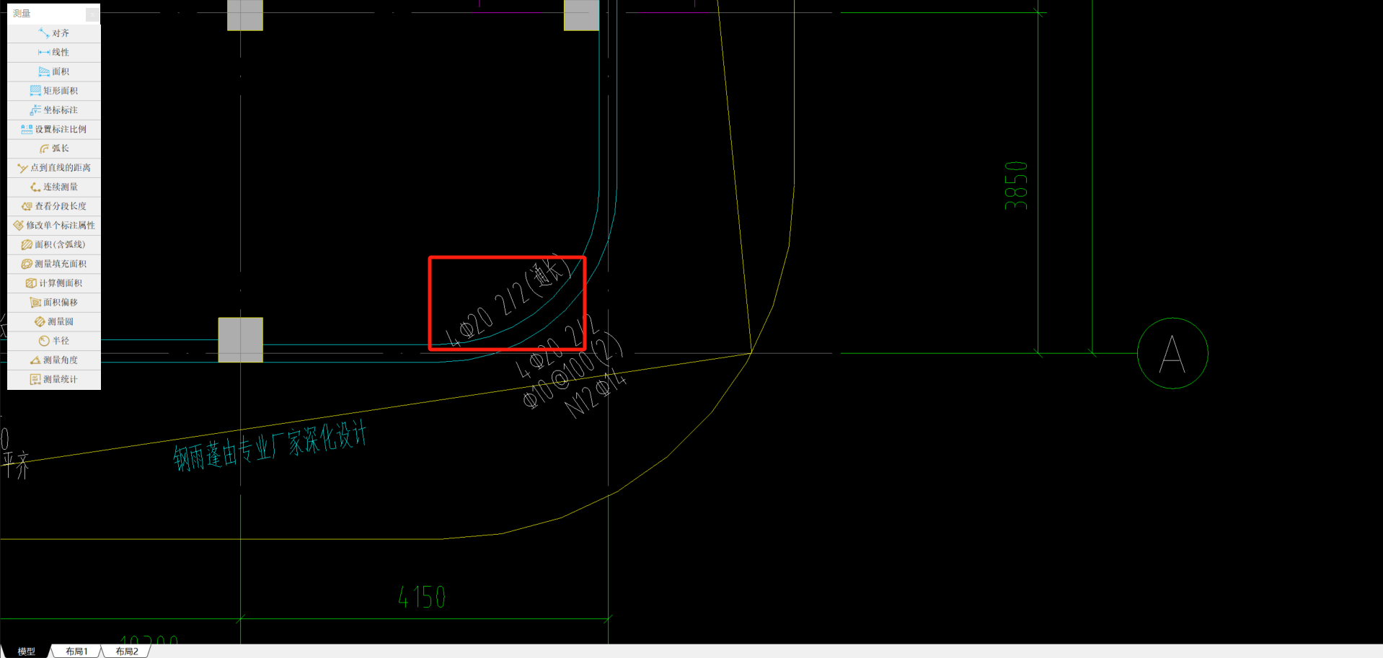Switch to the 布局1 layout tab
This screenshot has height=658, width=1383.
(76, 651)
